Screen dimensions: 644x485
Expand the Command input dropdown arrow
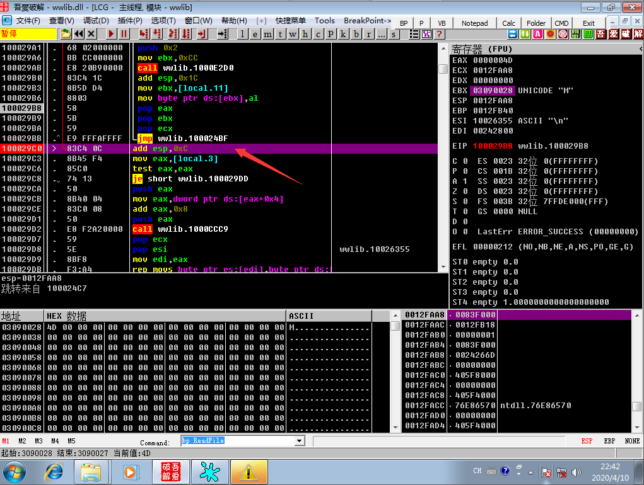coord(300,441)
